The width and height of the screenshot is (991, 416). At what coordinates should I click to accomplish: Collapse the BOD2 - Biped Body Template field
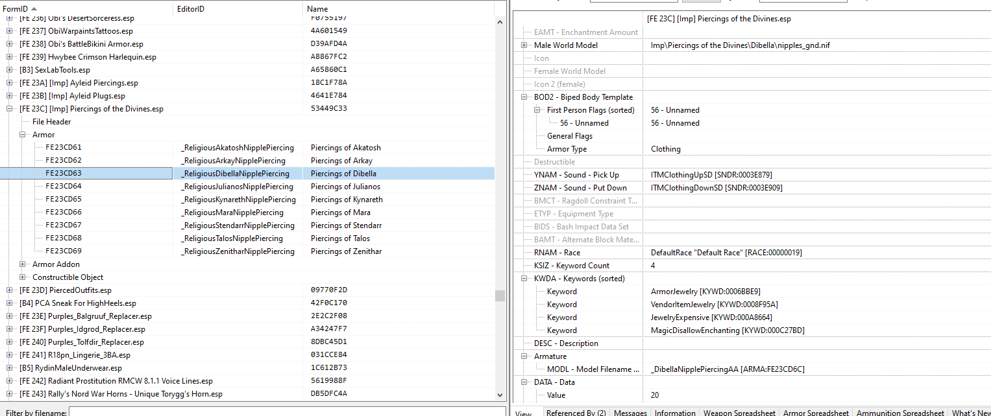(x=524, y=97)
